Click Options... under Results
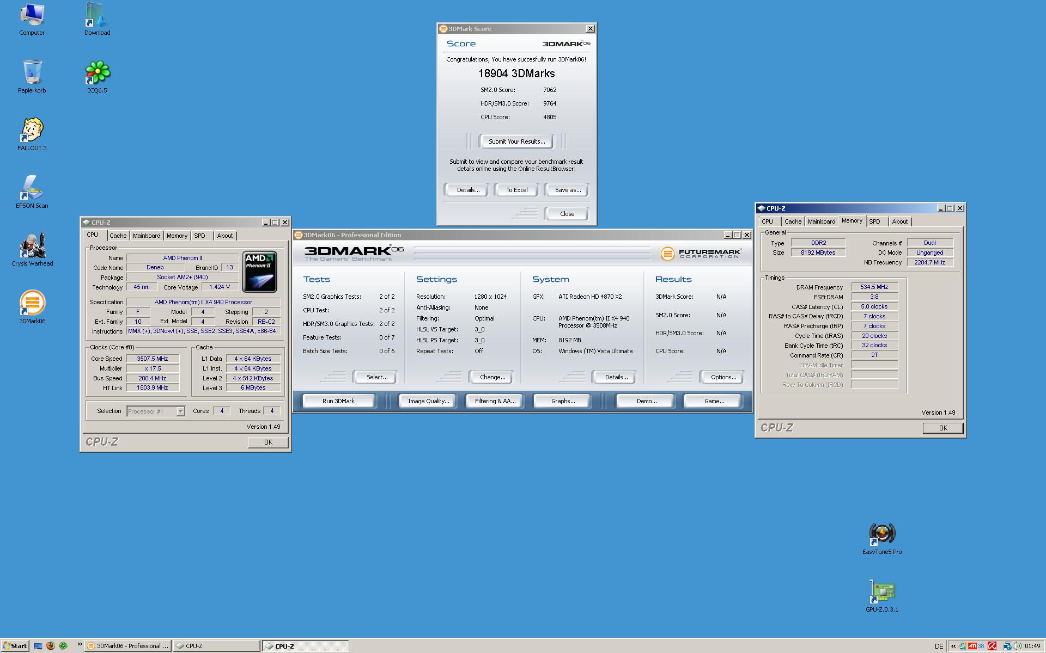1046x653 pixels. [x=723, y=377]
